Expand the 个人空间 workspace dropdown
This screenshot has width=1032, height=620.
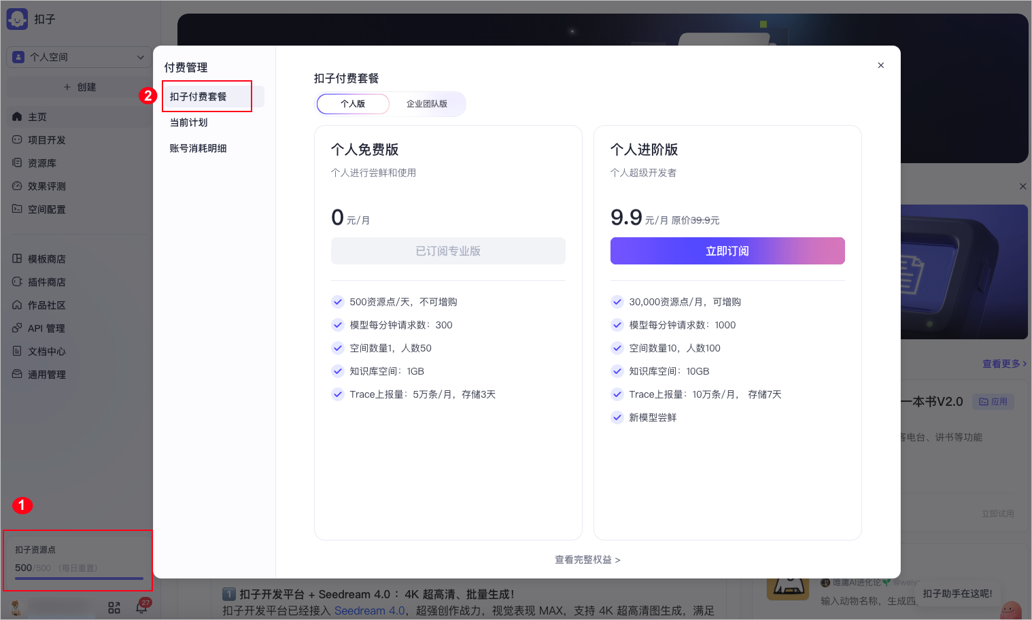click(x=78, y=57)
